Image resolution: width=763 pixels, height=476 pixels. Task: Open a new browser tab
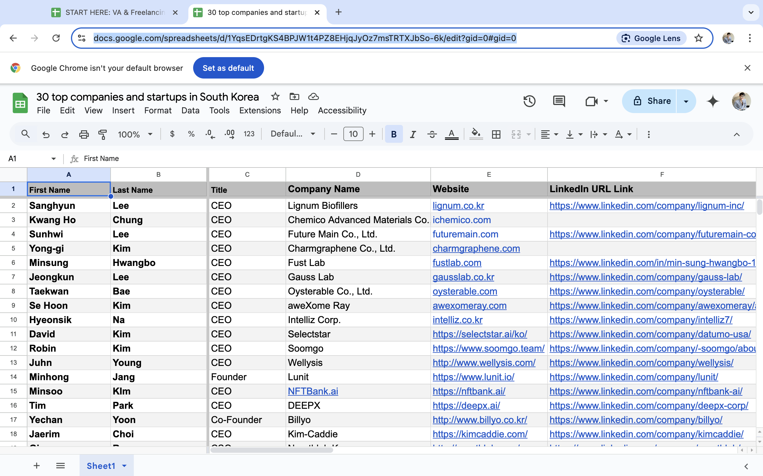[x=339, y=12]
